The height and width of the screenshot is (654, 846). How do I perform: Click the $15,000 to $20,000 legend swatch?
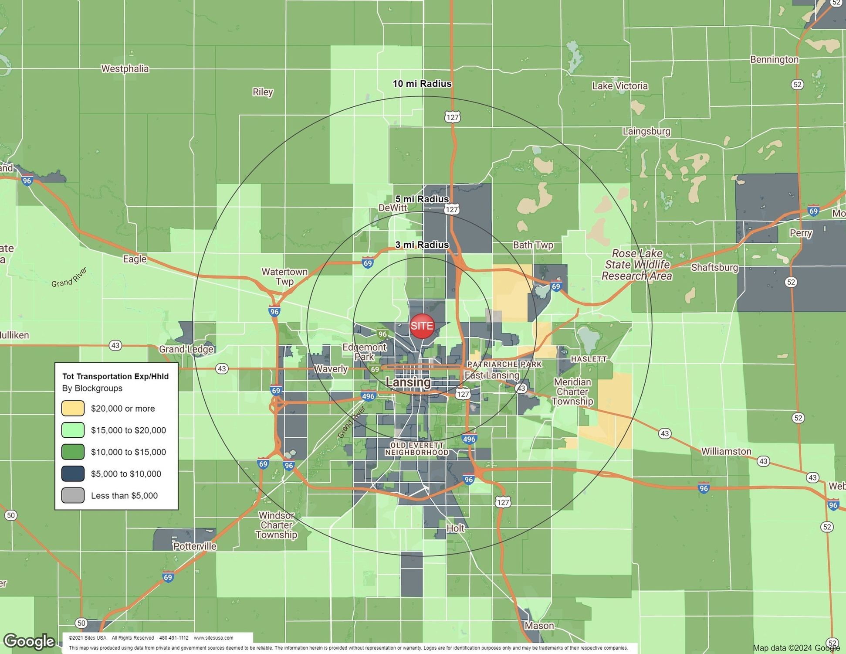73,430
